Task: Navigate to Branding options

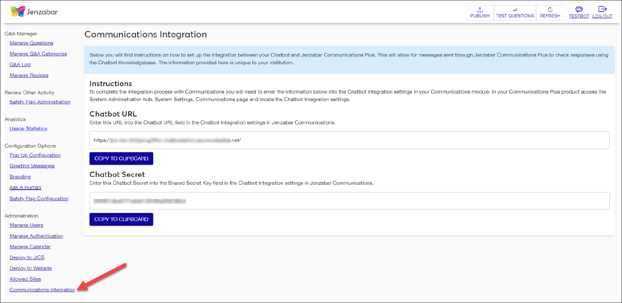Action: pyautogui.click(x=20, y=177)
